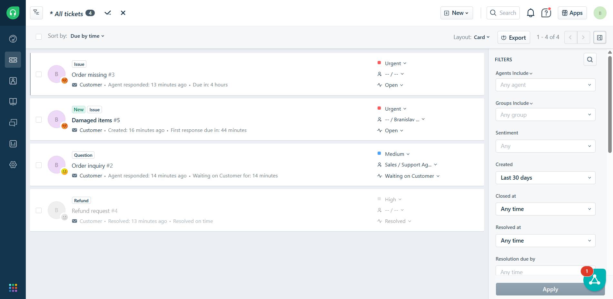Open Admin settings gear icon

[x=13, y=164]
